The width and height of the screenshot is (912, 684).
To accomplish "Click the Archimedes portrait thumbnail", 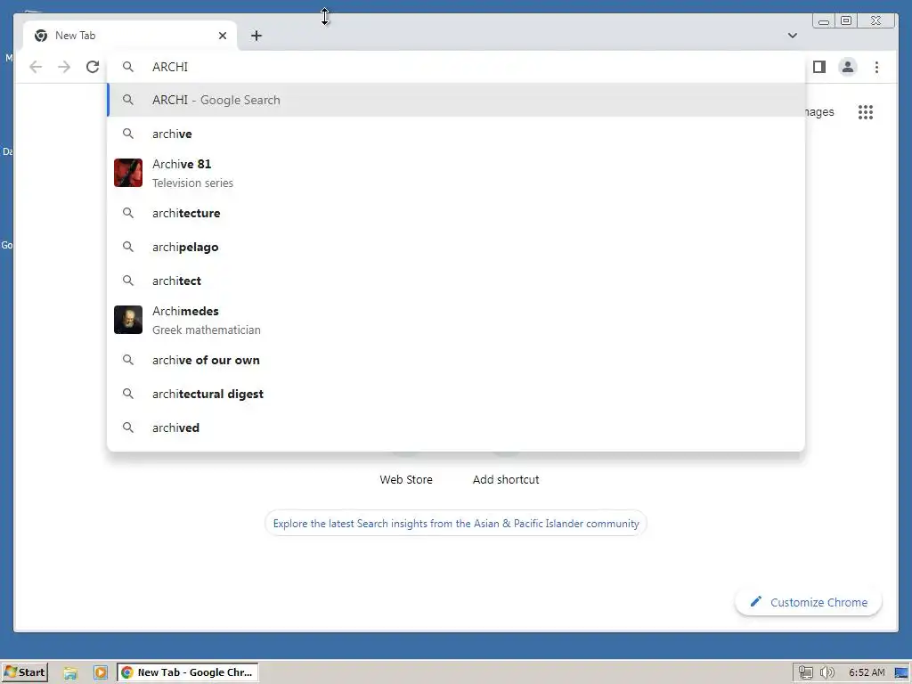I will pyautogui.click(x=128, y=320).
